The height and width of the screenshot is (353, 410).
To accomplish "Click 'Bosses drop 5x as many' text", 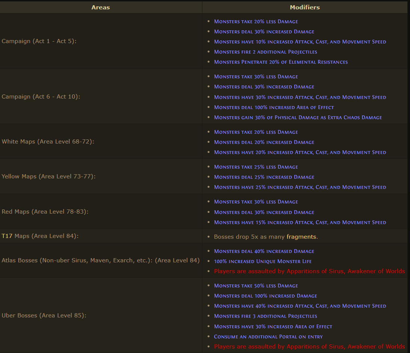I will pos(249,237).
